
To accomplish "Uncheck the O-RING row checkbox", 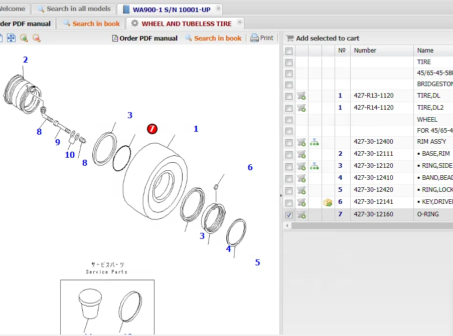I will (x=288, y=215).
